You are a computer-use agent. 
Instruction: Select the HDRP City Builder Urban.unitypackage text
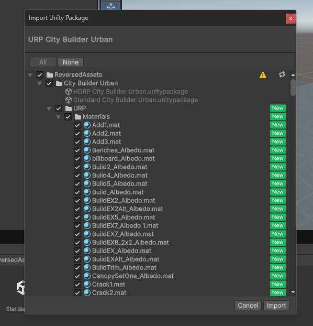tap(131, 92)
